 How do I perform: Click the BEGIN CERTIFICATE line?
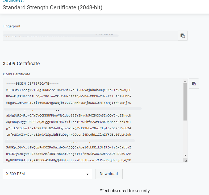[x=32, y=84]
